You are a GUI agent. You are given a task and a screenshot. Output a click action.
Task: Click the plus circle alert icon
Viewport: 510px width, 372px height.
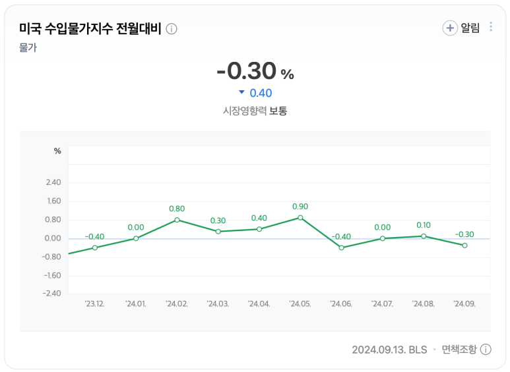pos(450,28)
